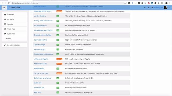Click Warning badge for Backup of user data
Viewport: 172px width, 96px height.
(x=59, y=74)
